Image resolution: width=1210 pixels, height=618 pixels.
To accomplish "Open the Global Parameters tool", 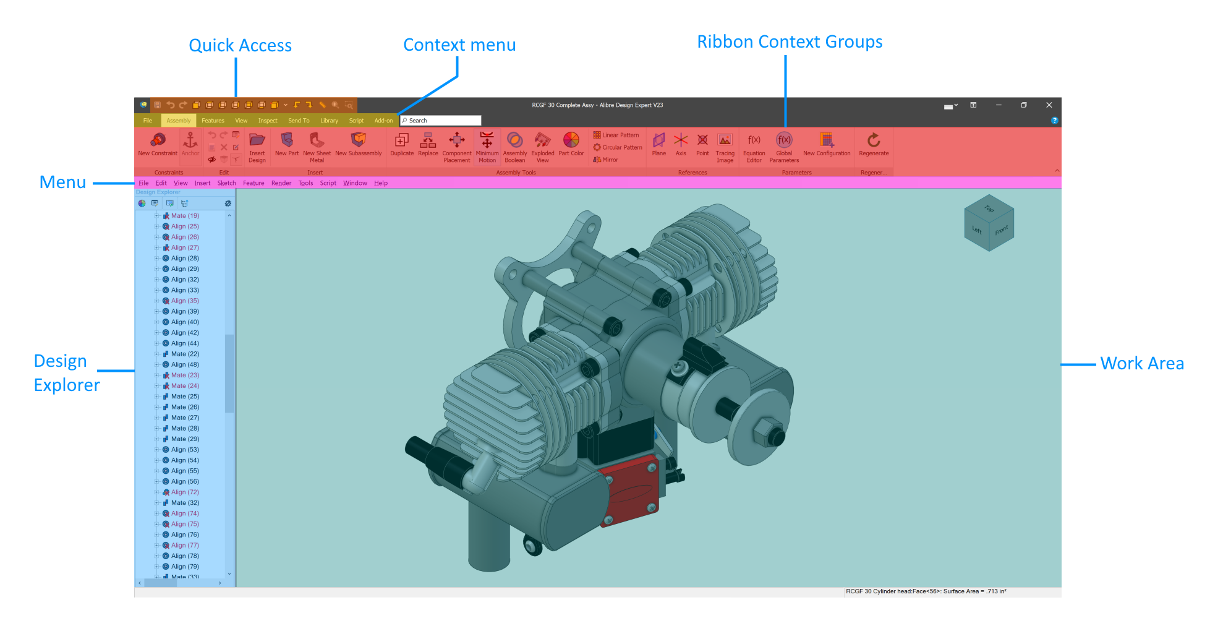I will [x=784, y=147].
